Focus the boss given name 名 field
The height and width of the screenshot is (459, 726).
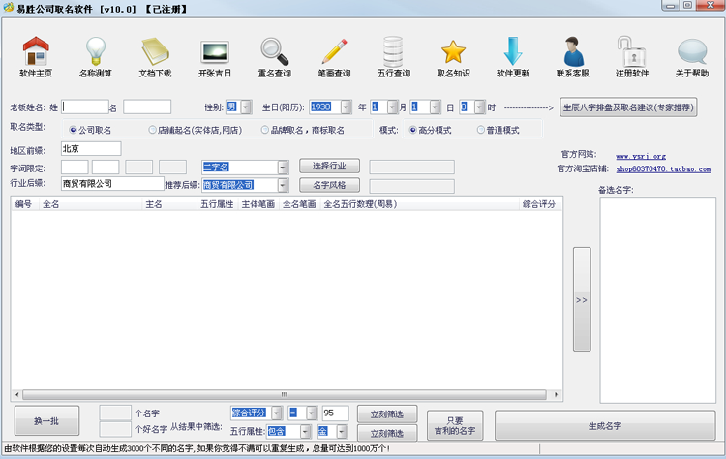coord(147,107)
